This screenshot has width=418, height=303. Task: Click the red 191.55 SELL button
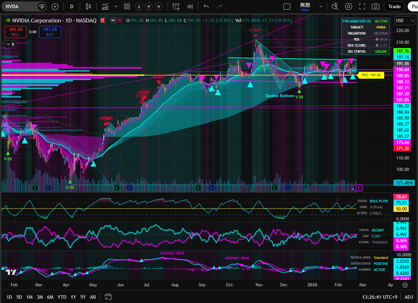point(15,32)
